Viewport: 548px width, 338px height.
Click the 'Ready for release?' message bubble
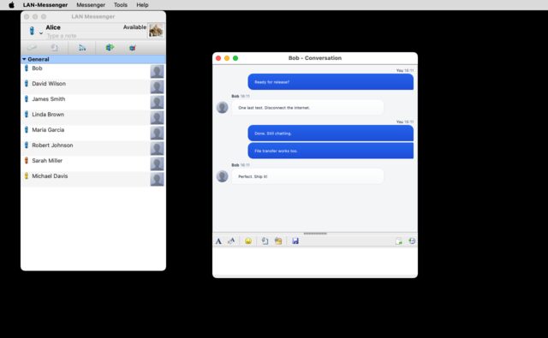pyautogui.click(x=331, y=81)
